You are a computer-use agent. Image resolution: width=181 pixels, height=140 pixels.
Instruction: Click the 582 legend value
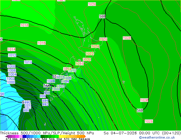tap(74, 139)
